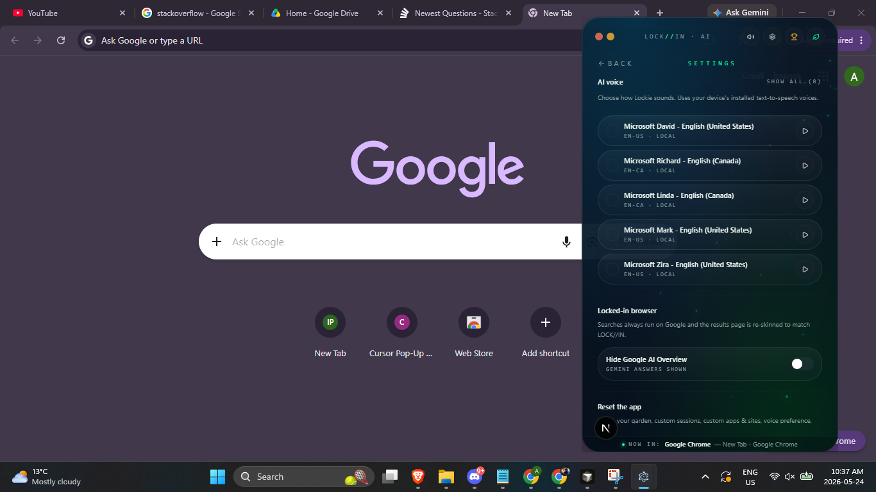Open Notepad from the taskbar
Image resolution: width=876 pixels, height=492 pixels.
[503, 477]
